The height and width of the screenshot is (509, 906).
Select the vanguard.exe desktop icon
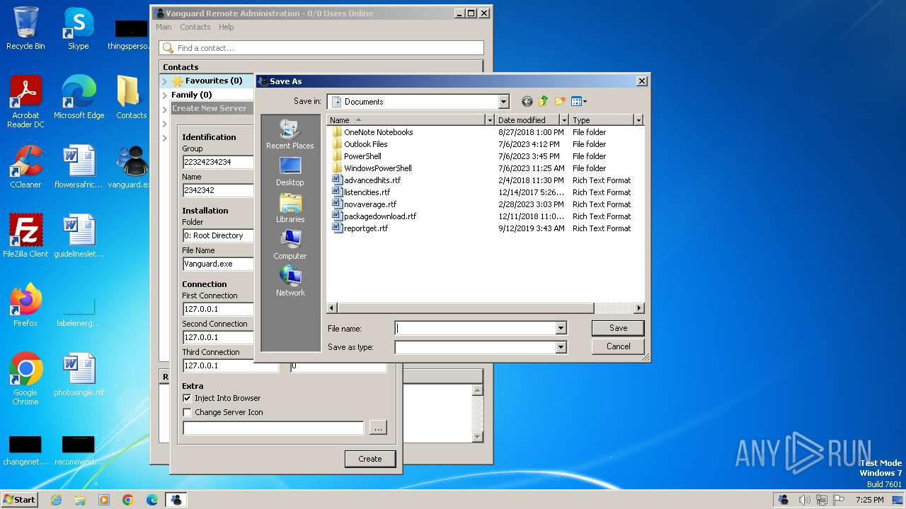[x=131, y=167]
